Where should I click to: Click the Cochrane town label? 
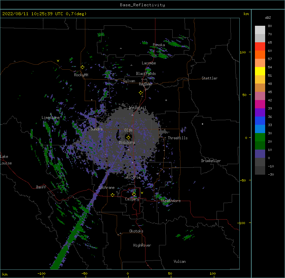106,188
